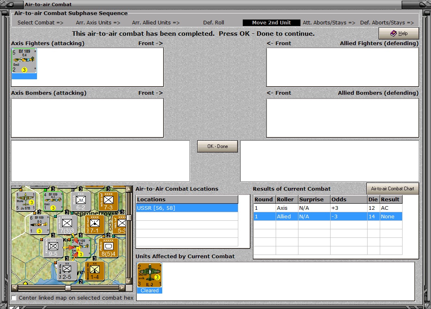Click the Help book icon
This screenshot has width=431, height=309.
[x=393, y=33]
